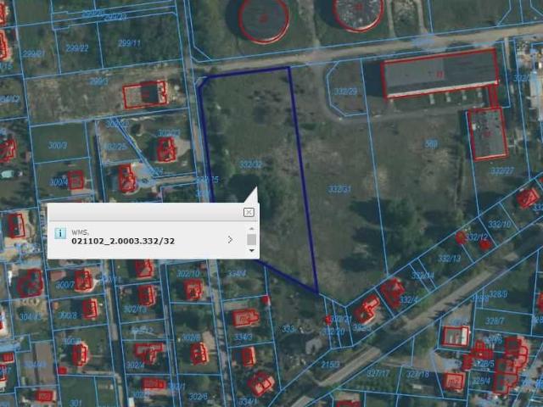Click parcel label 332/31 on map
Screen dimensions: 543x407
(x=339, y=189)
